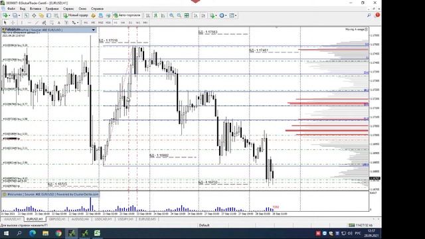The width and height of the screenshot is (425, 239).
Task: Expand the Templates dropdown arrow
Action: (236, 15)
